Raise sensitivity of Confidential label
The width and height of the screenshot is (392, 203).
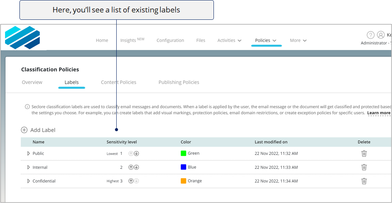[x=131, y=181]
